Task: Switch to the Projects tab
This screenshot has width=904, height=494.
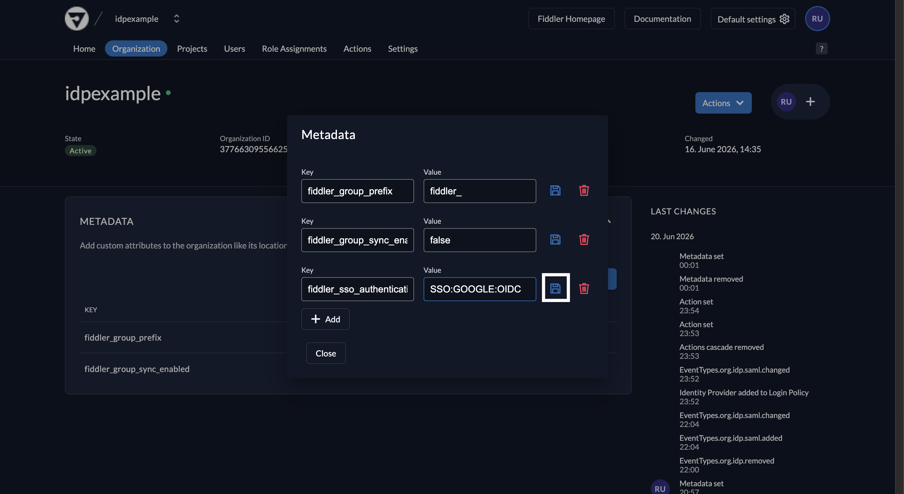Action: (x=192, y=48)
